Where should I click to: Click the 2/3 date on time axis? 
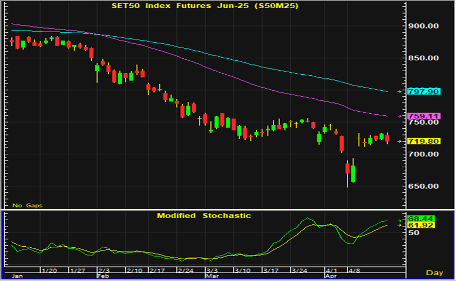(103, 271)
